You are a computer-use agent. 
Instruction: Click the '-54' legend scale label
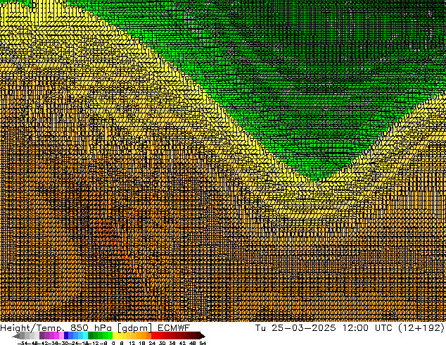23,343
